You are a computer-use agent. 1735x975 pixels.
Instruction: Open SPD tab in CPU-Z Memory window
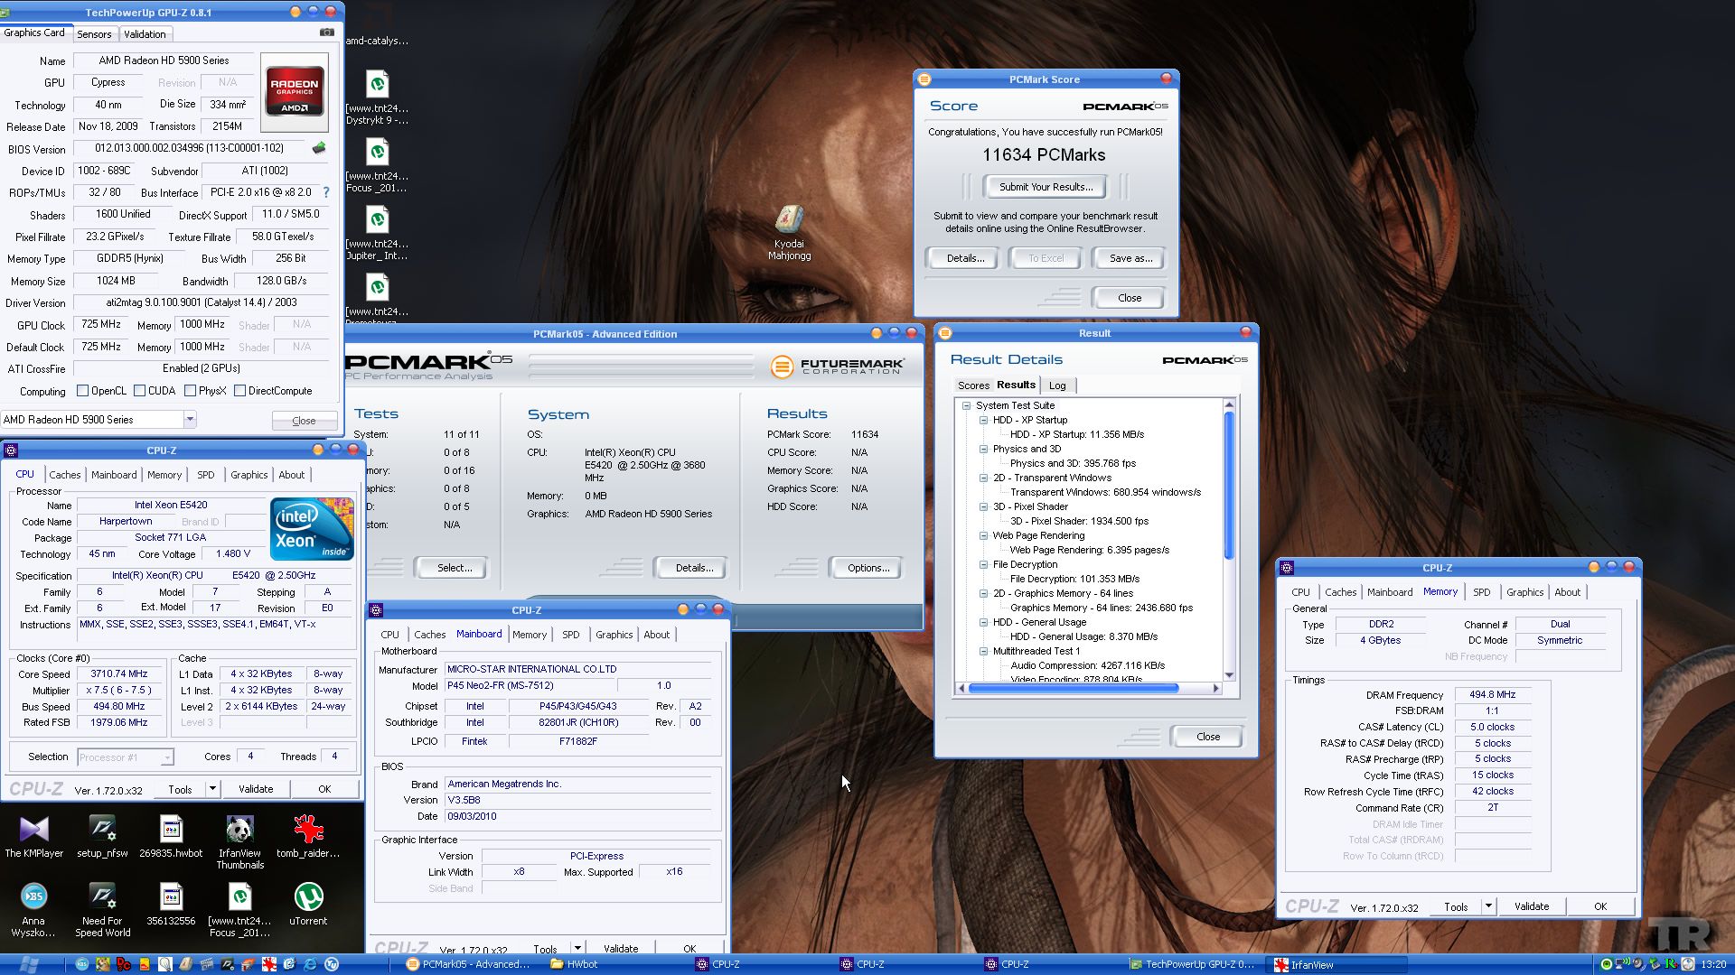[x=1481, y=592]
